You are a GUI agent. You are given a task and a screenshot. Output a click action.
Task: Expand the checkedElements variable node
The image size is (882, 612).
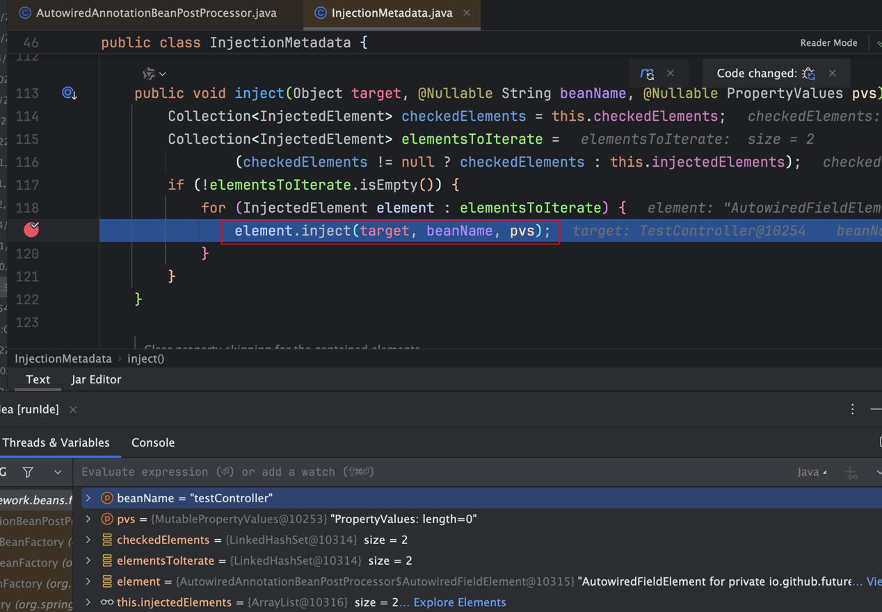click(88, 540)
